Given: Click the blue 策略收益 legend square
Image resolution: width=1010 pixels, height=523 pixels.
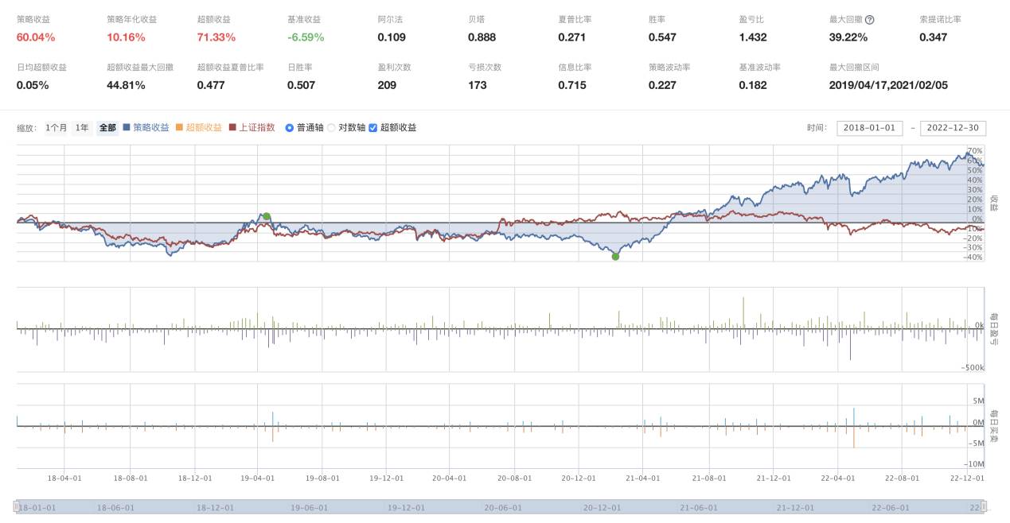Looking at the screenshot, I should (127, 128).
